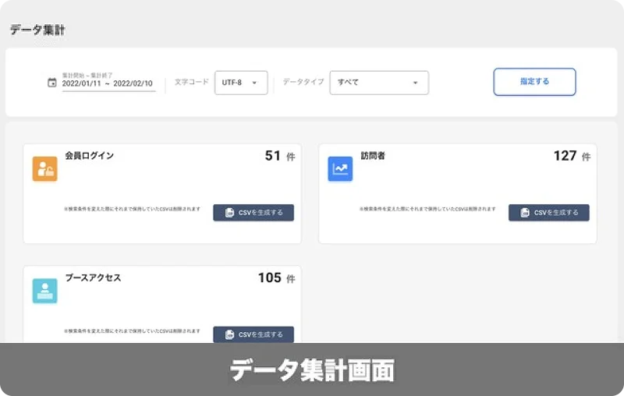
Task: Open the 文字コード UTF-8 dropdown
Action: click(x=240, y=83)
